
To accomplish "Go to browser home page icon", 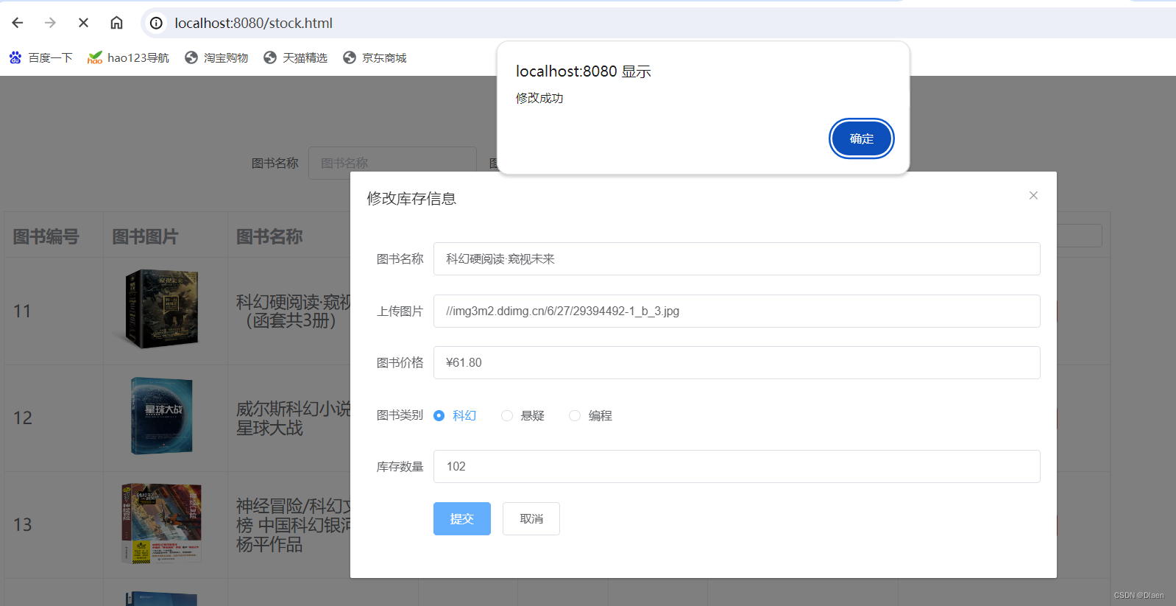I will tap(116, 23).
